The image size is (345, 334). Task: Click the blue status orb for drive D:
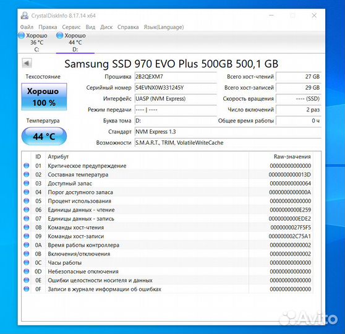[x=59, y=35]
